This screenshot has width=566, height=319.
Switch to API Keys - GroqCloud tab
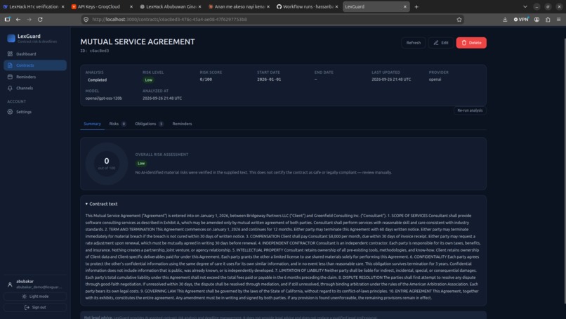click(102, 6)
